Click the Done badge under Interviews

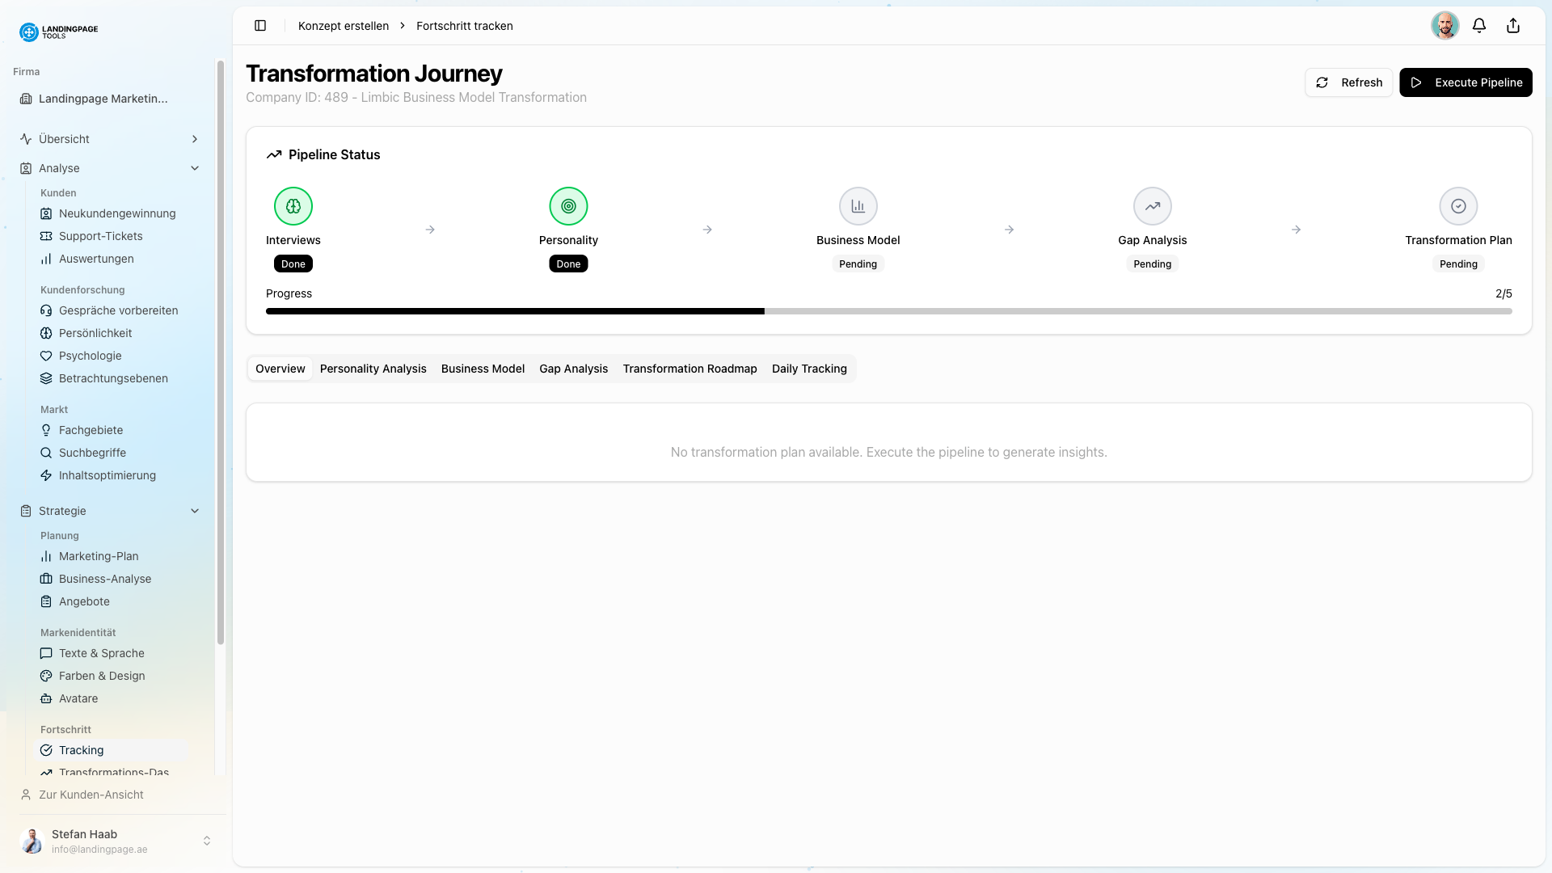click(293, 264)
